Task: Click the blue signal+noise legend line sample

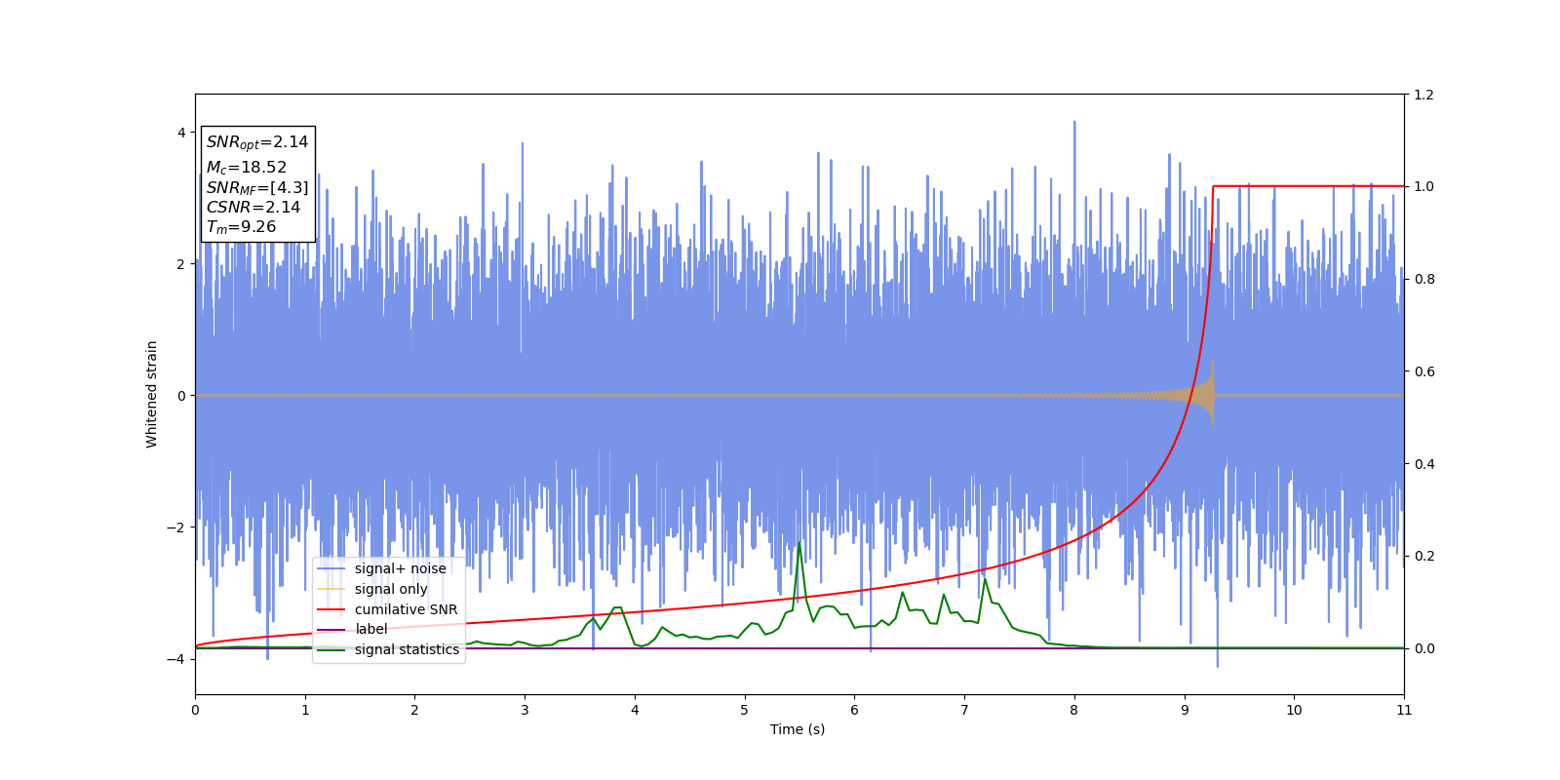Action: pos(331,568)
